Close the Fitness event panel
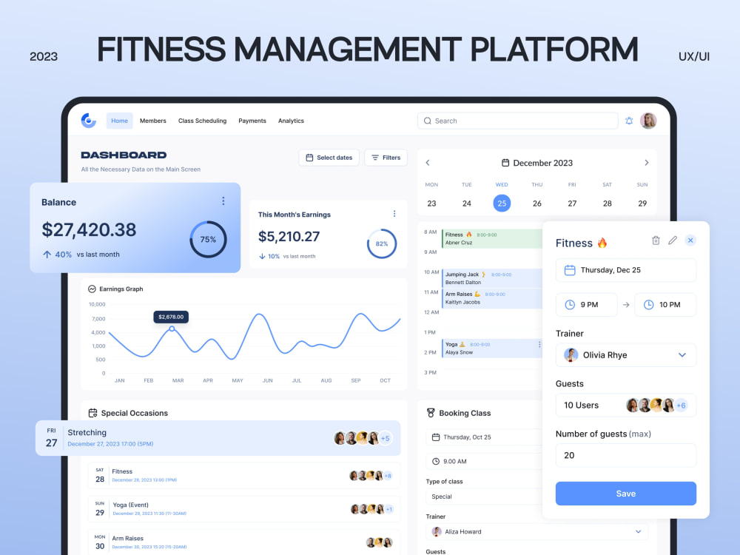740x555 pixels. pyautogui.click(x=690, y=240)
